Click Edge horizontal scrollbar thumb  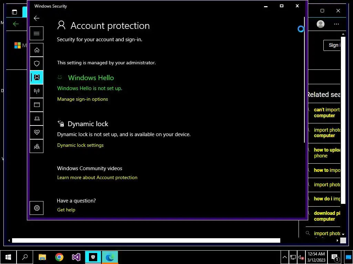tap(146, 240)
